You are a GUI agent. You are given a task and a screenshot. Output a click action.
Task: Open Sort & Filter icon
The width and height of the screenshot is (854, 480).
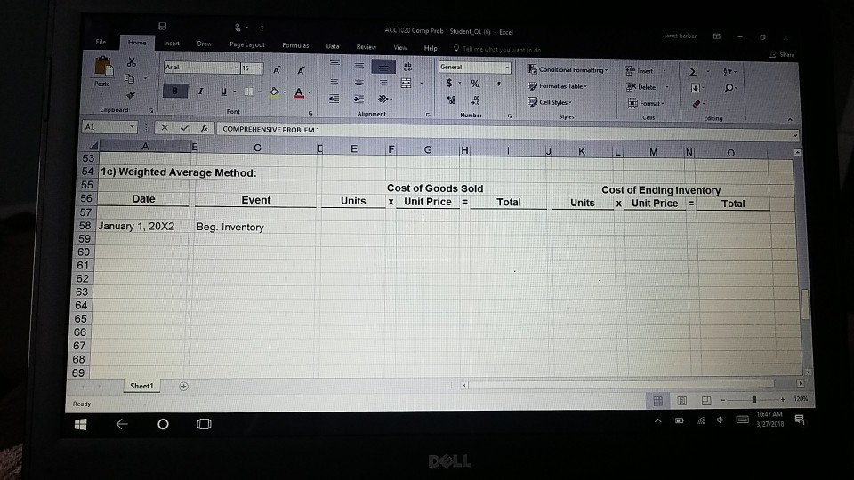point(728,71)
